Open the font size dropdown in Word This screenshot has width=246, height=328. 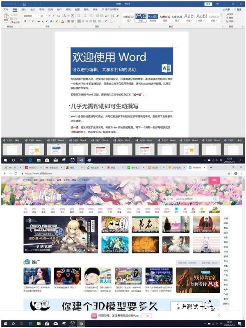pos(43,16)
